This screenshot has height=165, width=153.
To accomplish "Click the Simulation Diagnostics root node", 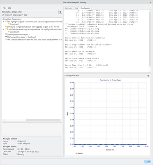I will [x=12, y=19].
